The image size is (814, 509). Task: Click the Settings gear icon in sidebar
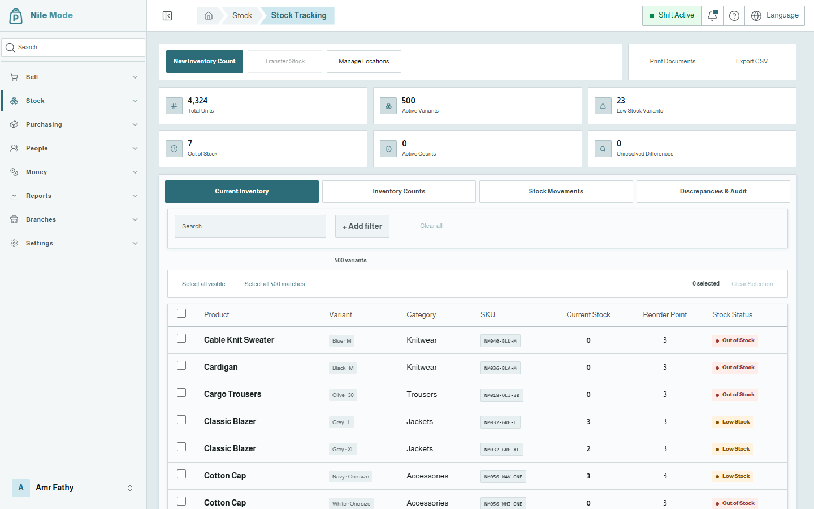pos(14,243)
